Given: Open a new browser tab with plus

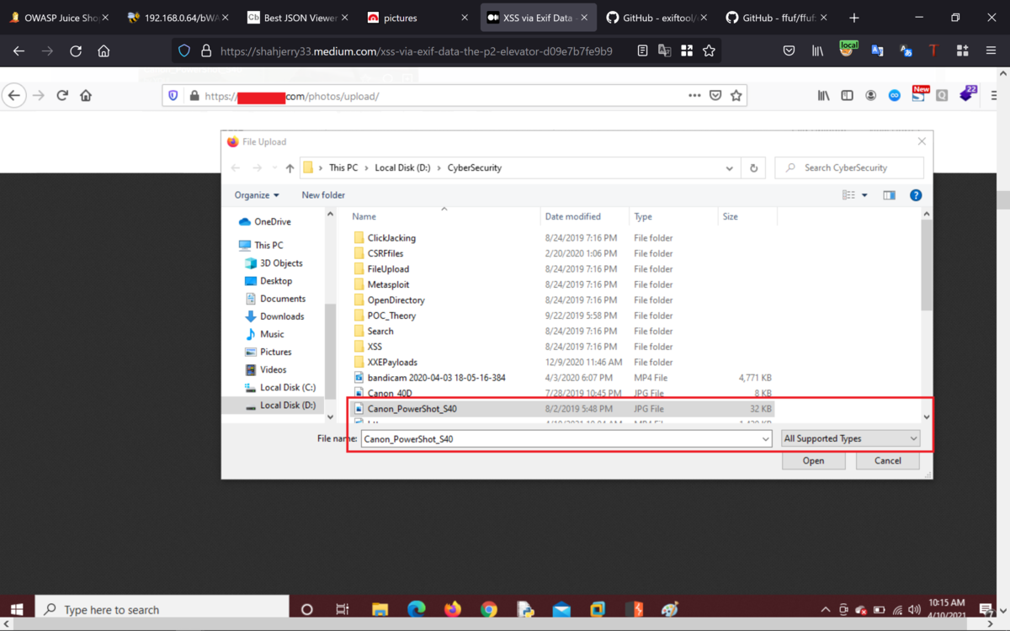Looking at the screenshot, I should (854, 18).
